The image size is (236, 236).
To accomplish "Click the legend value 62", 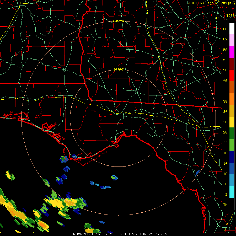I will [225, 39].
